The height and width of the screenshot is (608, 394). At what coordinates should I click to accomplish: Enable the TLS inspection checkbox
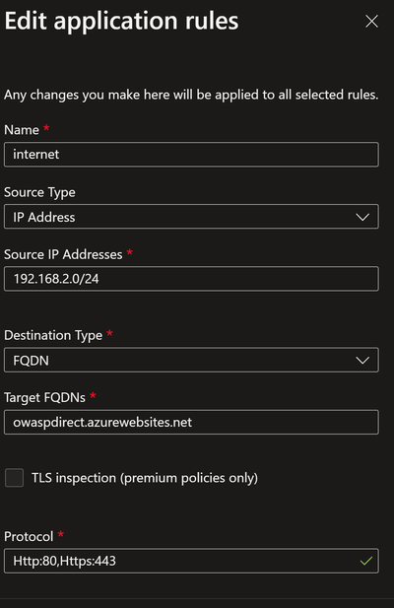tap(15, 477)
